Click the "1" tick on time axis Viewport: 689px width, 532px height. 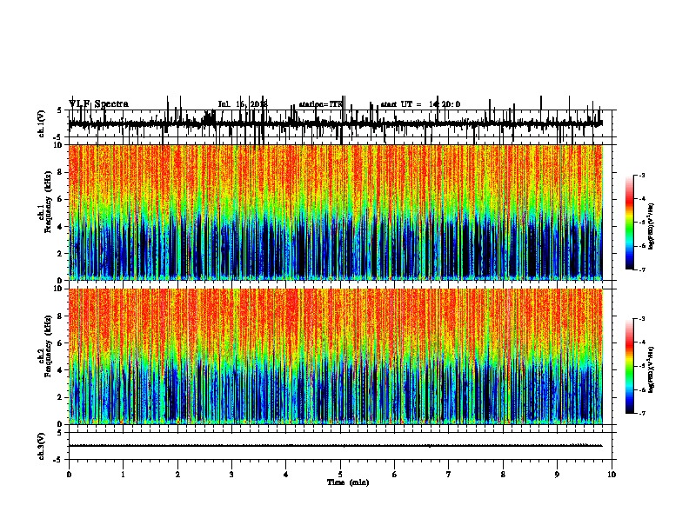click(x=123, y=475)
